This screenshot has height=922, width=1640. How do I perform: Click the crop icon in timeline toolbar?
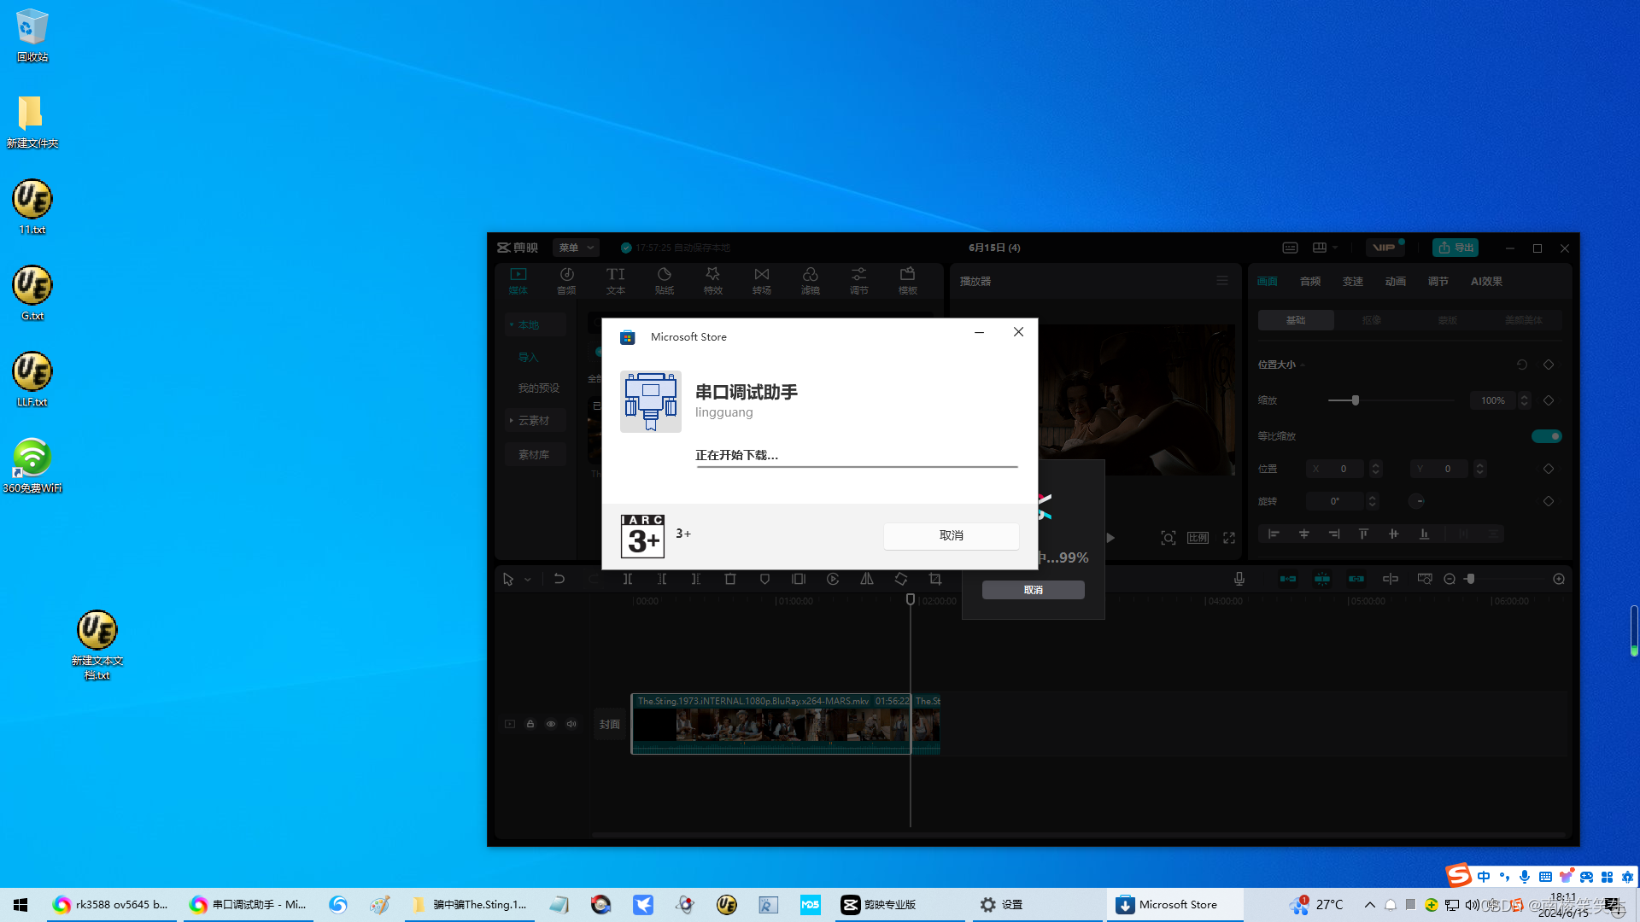click(x=935, y=579)
